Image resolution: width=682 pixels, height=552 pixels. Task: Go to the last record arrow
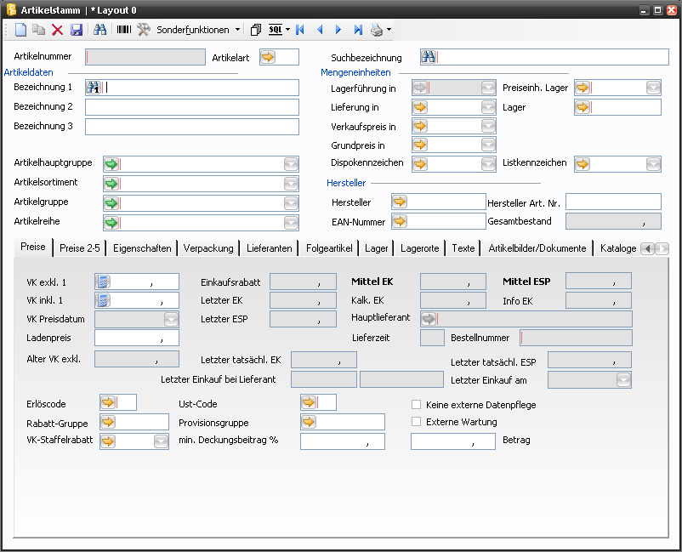click(x=357, y=30)
